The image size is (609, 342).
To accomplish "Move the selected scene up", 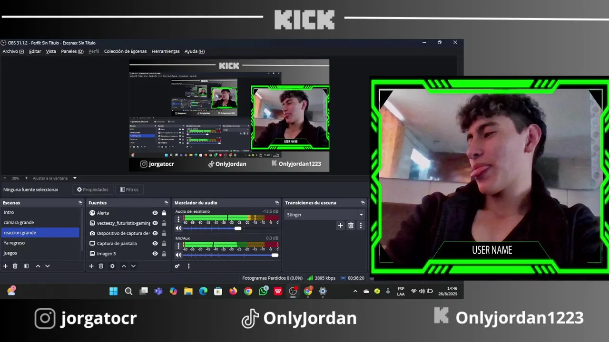I will 38,266.
